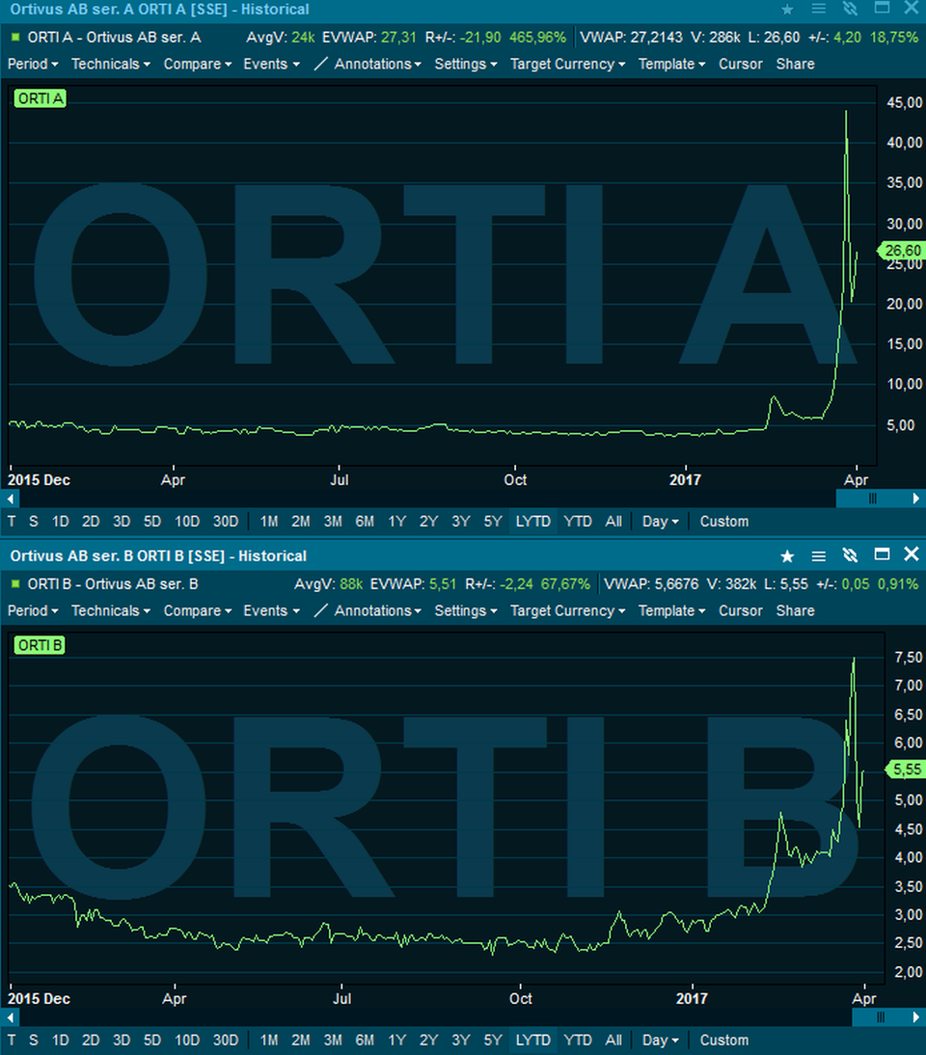Open the hamburger menu on ORTI B window

[818, 555]
